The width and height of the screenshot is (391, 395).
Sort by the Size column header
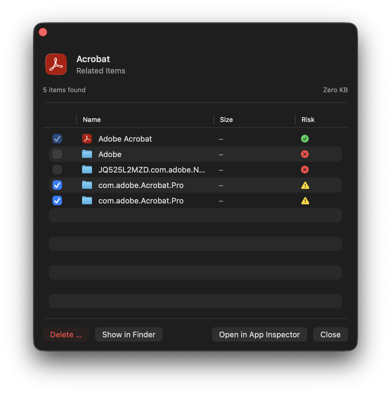coord(226,120)
